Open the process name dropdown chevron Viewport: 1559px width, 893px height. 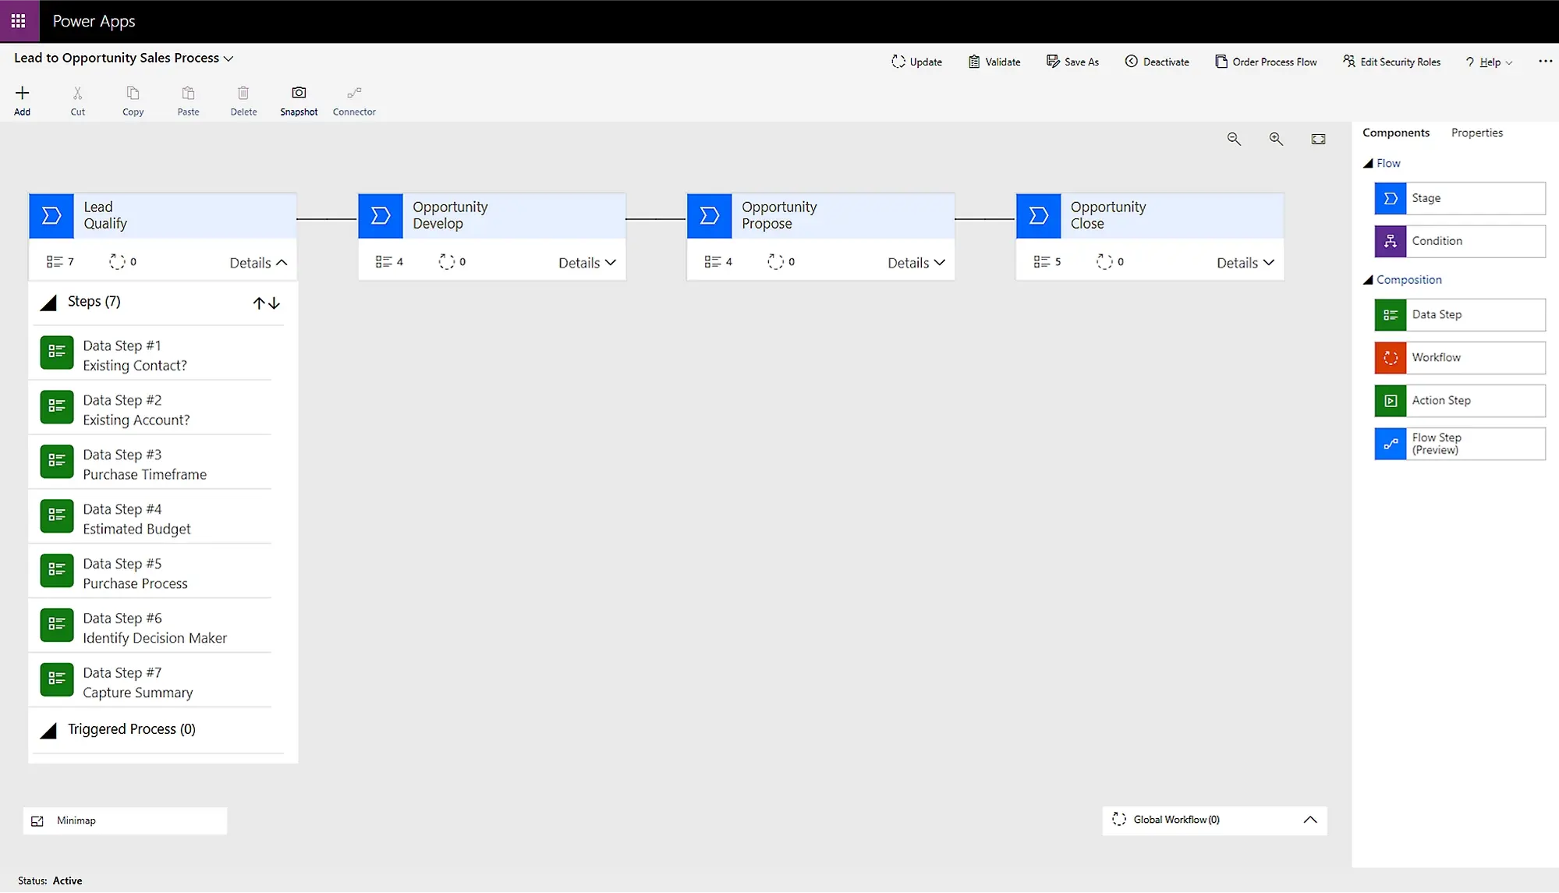pos(229,58)
